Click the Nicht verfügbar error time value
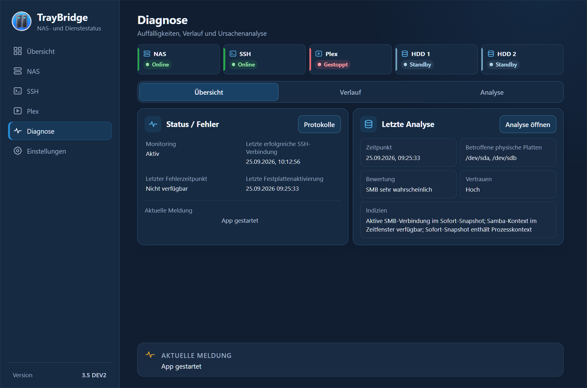Image resolution: width=587 pixels, height=388 pixels. click(x=167, y=188)
